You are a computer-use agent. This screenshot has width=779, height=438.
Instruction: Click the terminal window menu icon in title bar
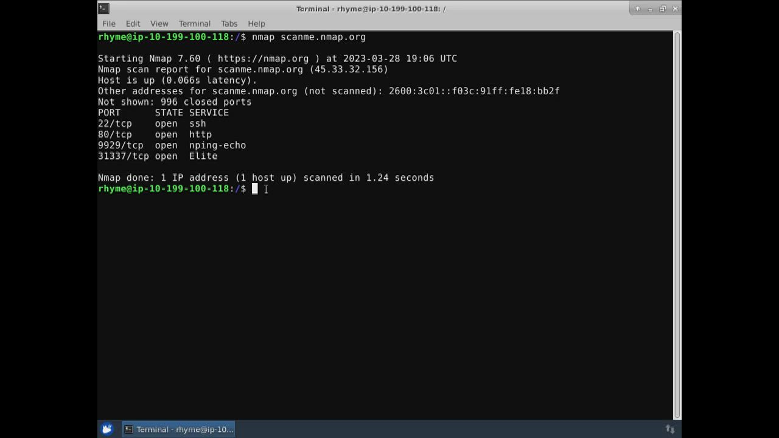tap(103, 9)
